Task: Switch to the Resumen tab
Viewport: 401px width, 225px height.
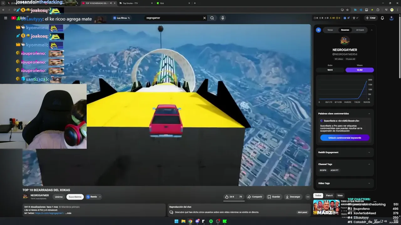Action: (x=345, y=30)
